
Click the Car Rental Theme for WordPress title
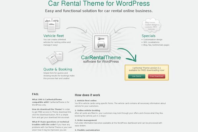point(99,3)
